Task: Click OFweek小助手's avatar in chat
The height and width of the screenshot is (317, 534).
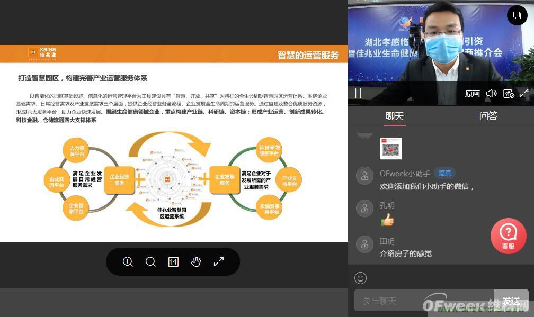Action: click(x=364, y=176)
